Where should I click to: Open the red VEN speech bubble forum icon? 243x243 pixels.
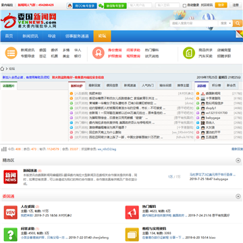(x=11, y=213)
